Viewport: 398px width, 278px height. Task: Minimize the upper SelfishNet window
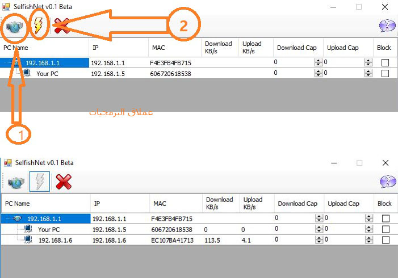tap(333, 7)
